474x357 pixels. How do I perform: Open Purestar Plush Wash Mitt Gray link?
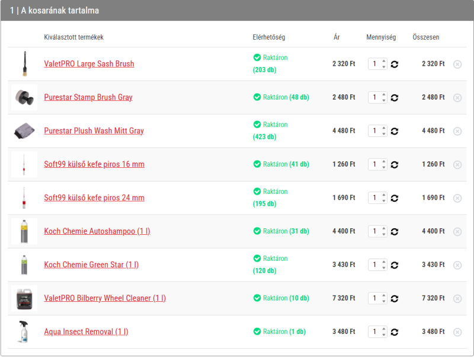click(x=94, y=131)
